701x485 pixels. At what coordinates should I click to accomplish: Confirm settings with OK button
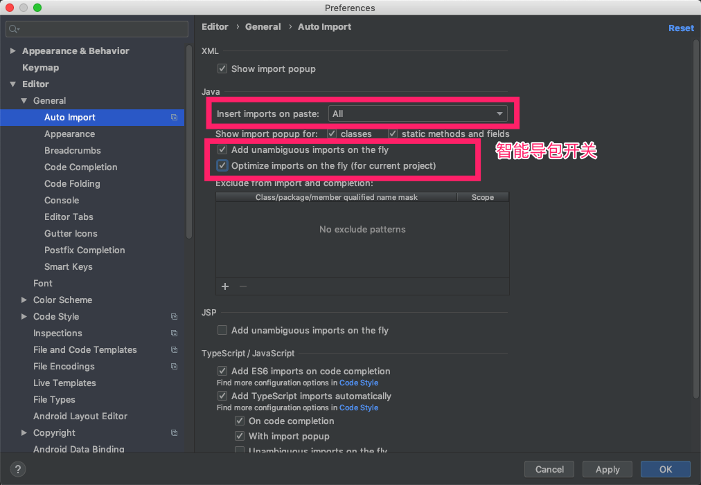[666, 469]
